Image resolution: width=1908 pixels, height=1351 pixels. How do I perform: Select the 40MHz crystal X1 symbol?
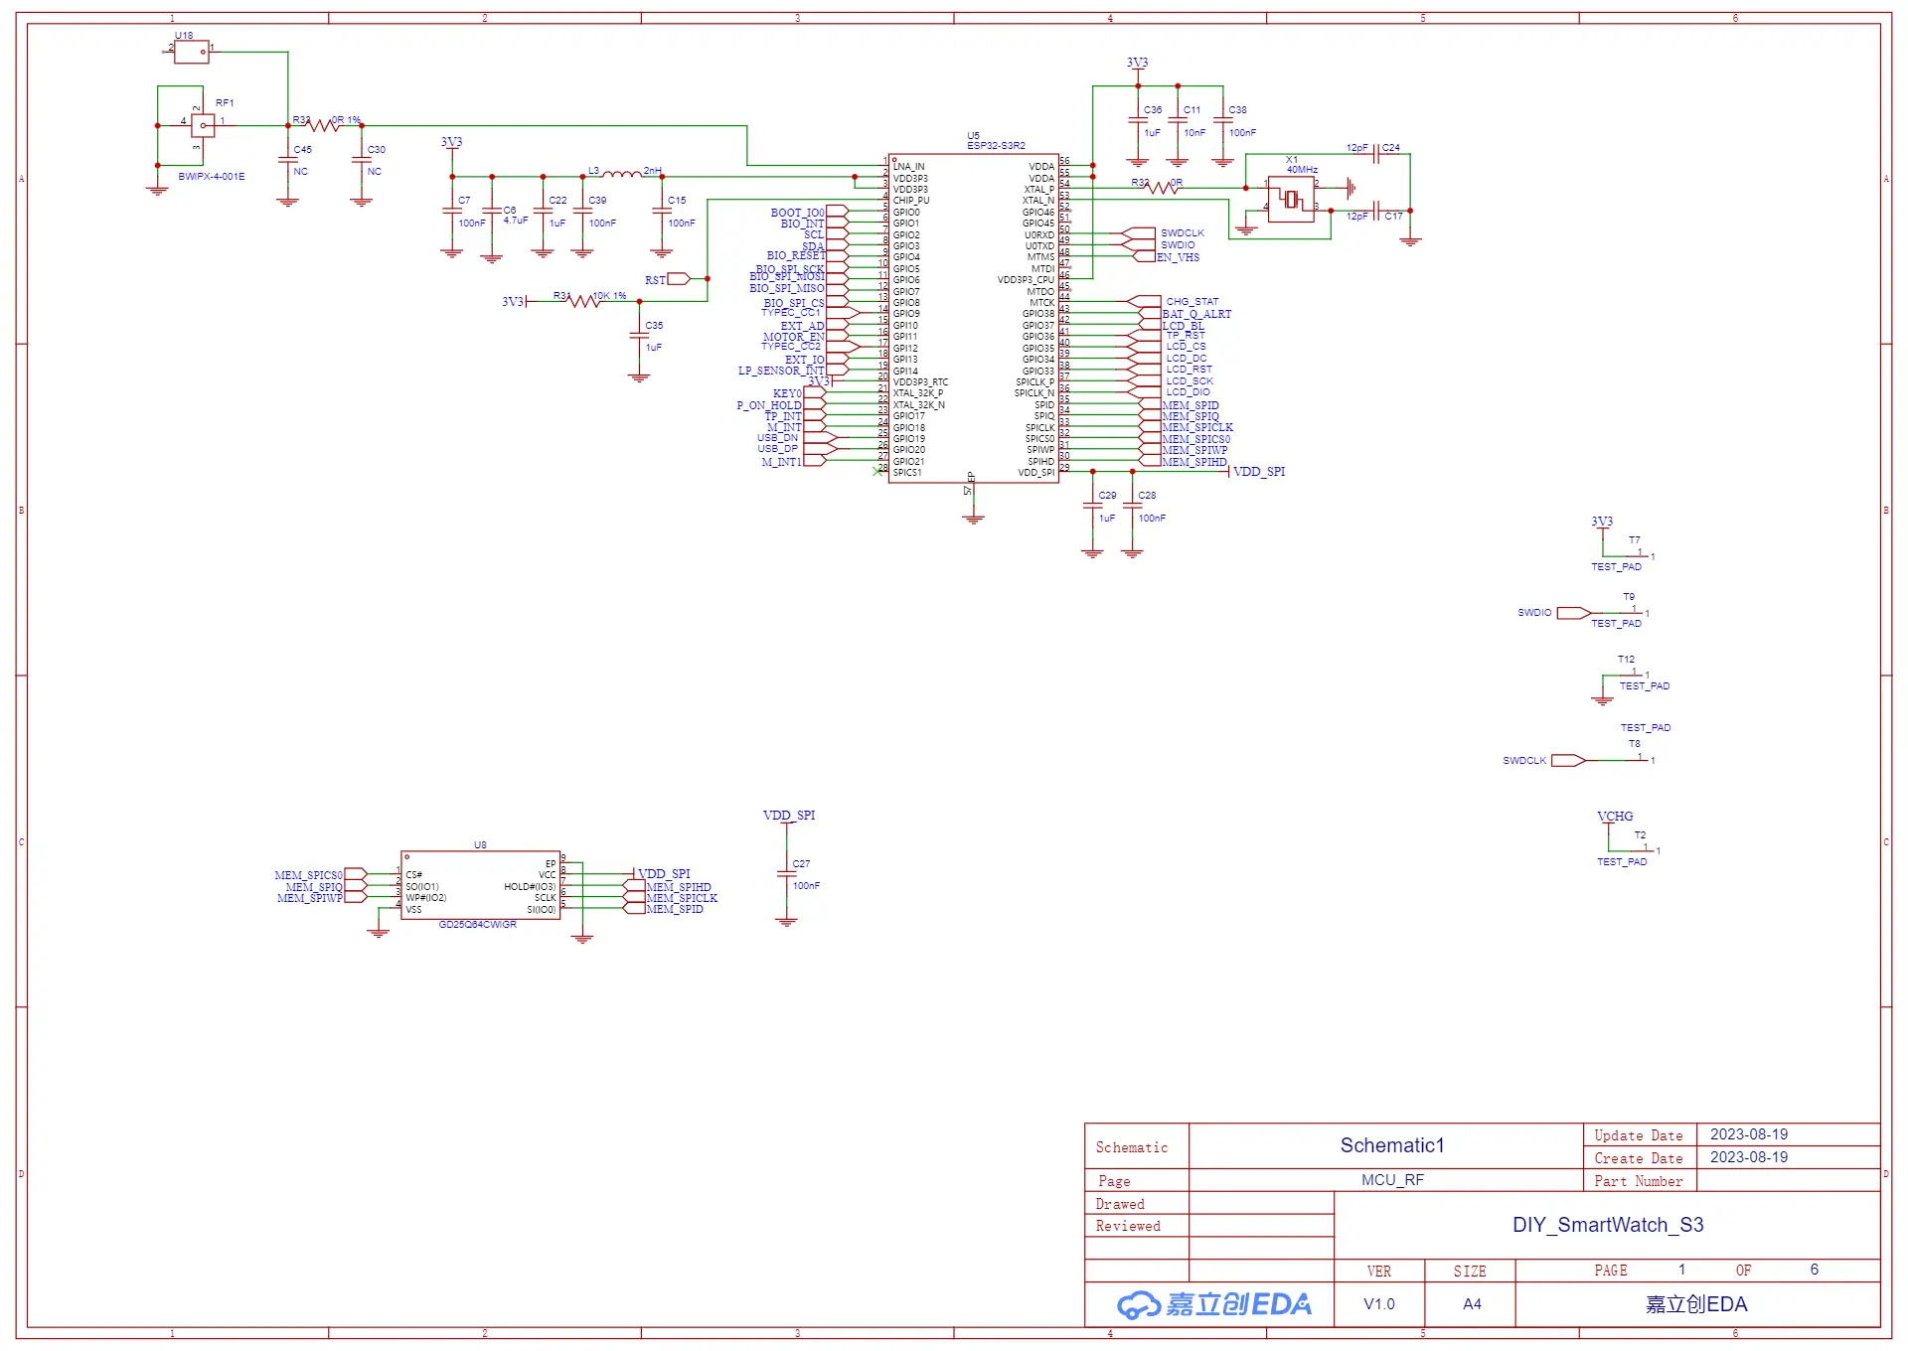click(1291, 200)
